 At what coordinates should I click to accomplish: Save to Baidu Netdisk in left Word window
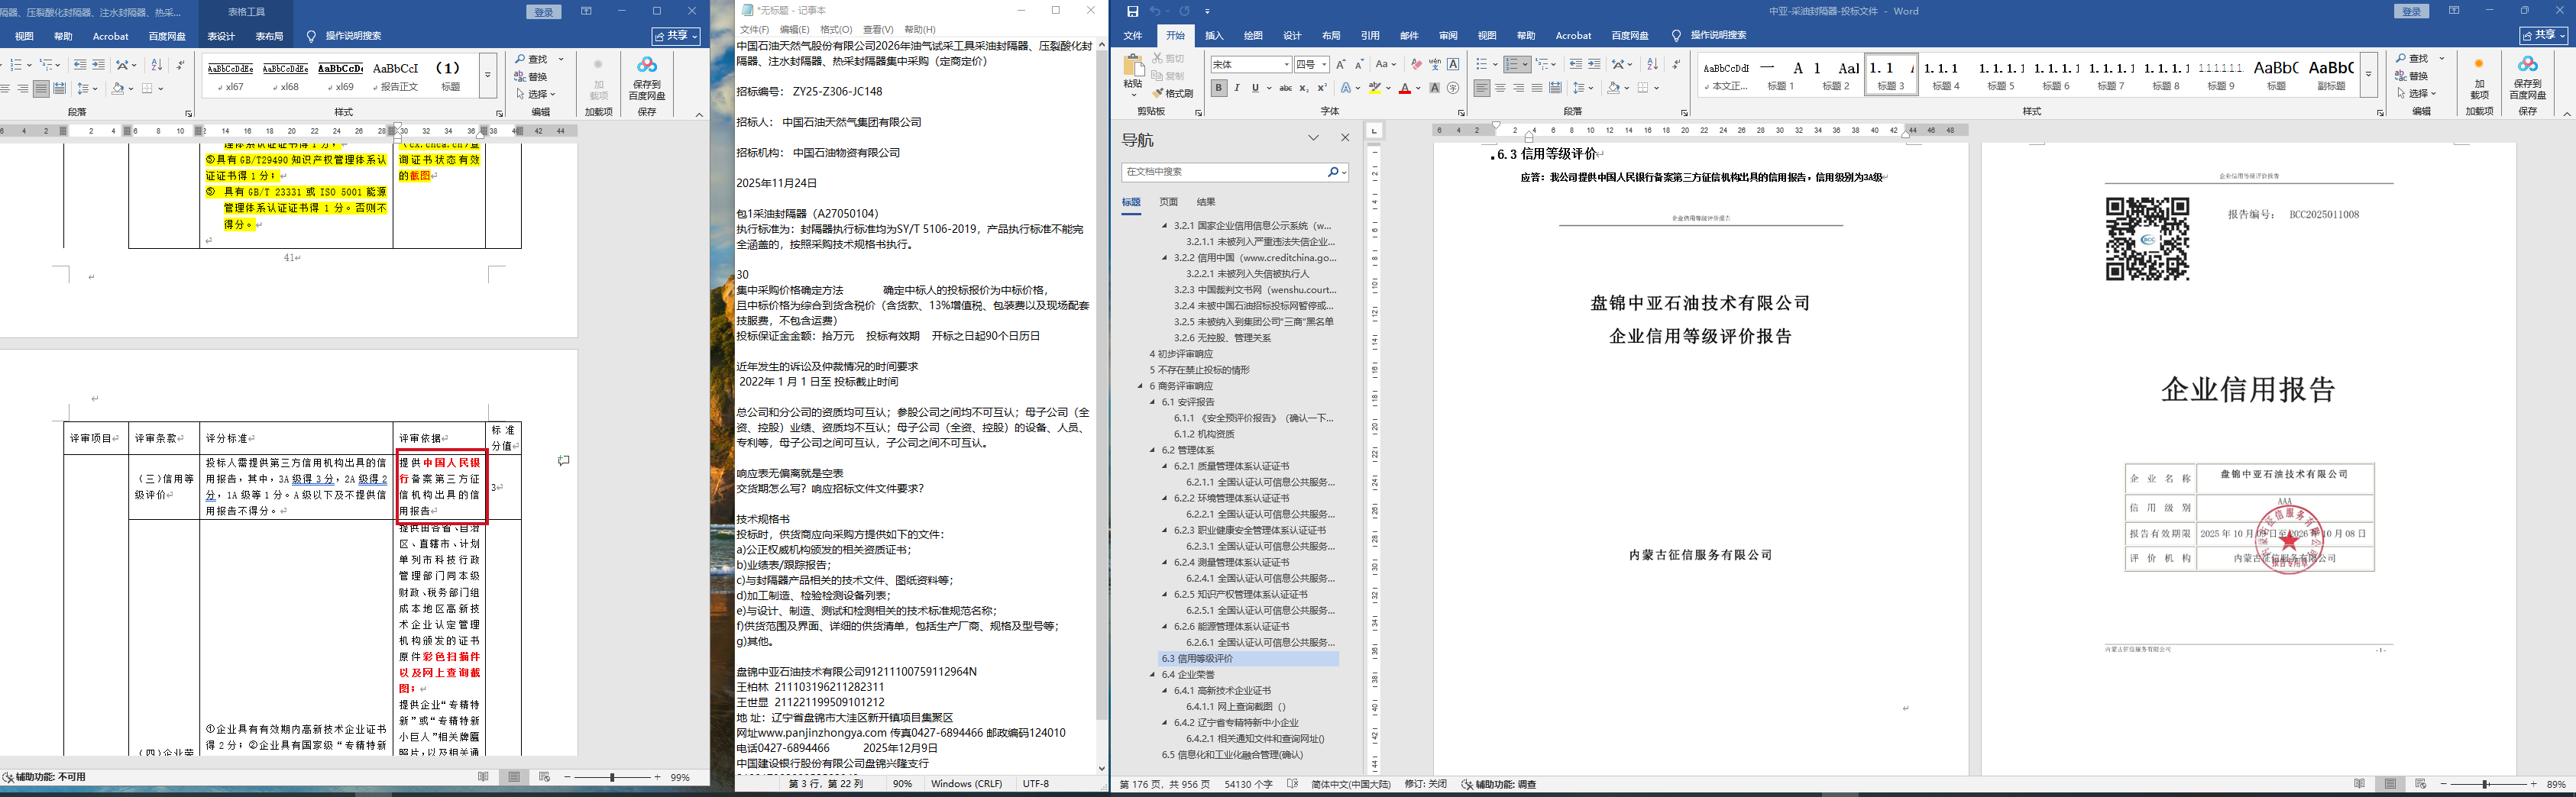(647, 78)
